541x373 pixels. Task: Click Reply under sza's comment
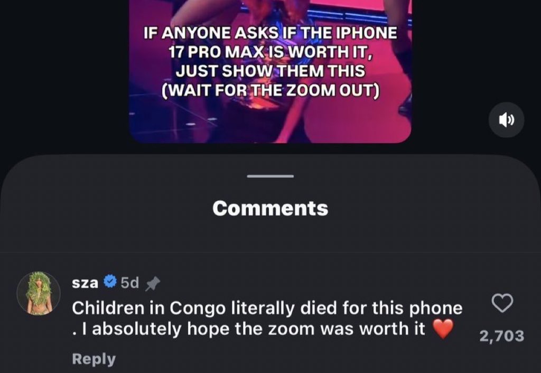point(94,359)
